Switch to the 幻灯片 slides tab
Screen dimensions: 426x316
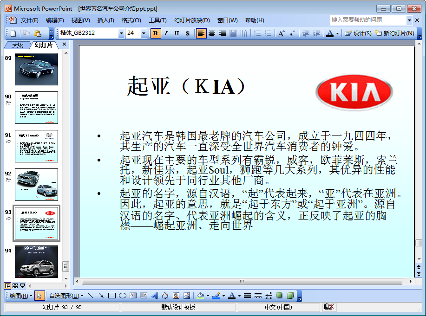tap(44, 45)
